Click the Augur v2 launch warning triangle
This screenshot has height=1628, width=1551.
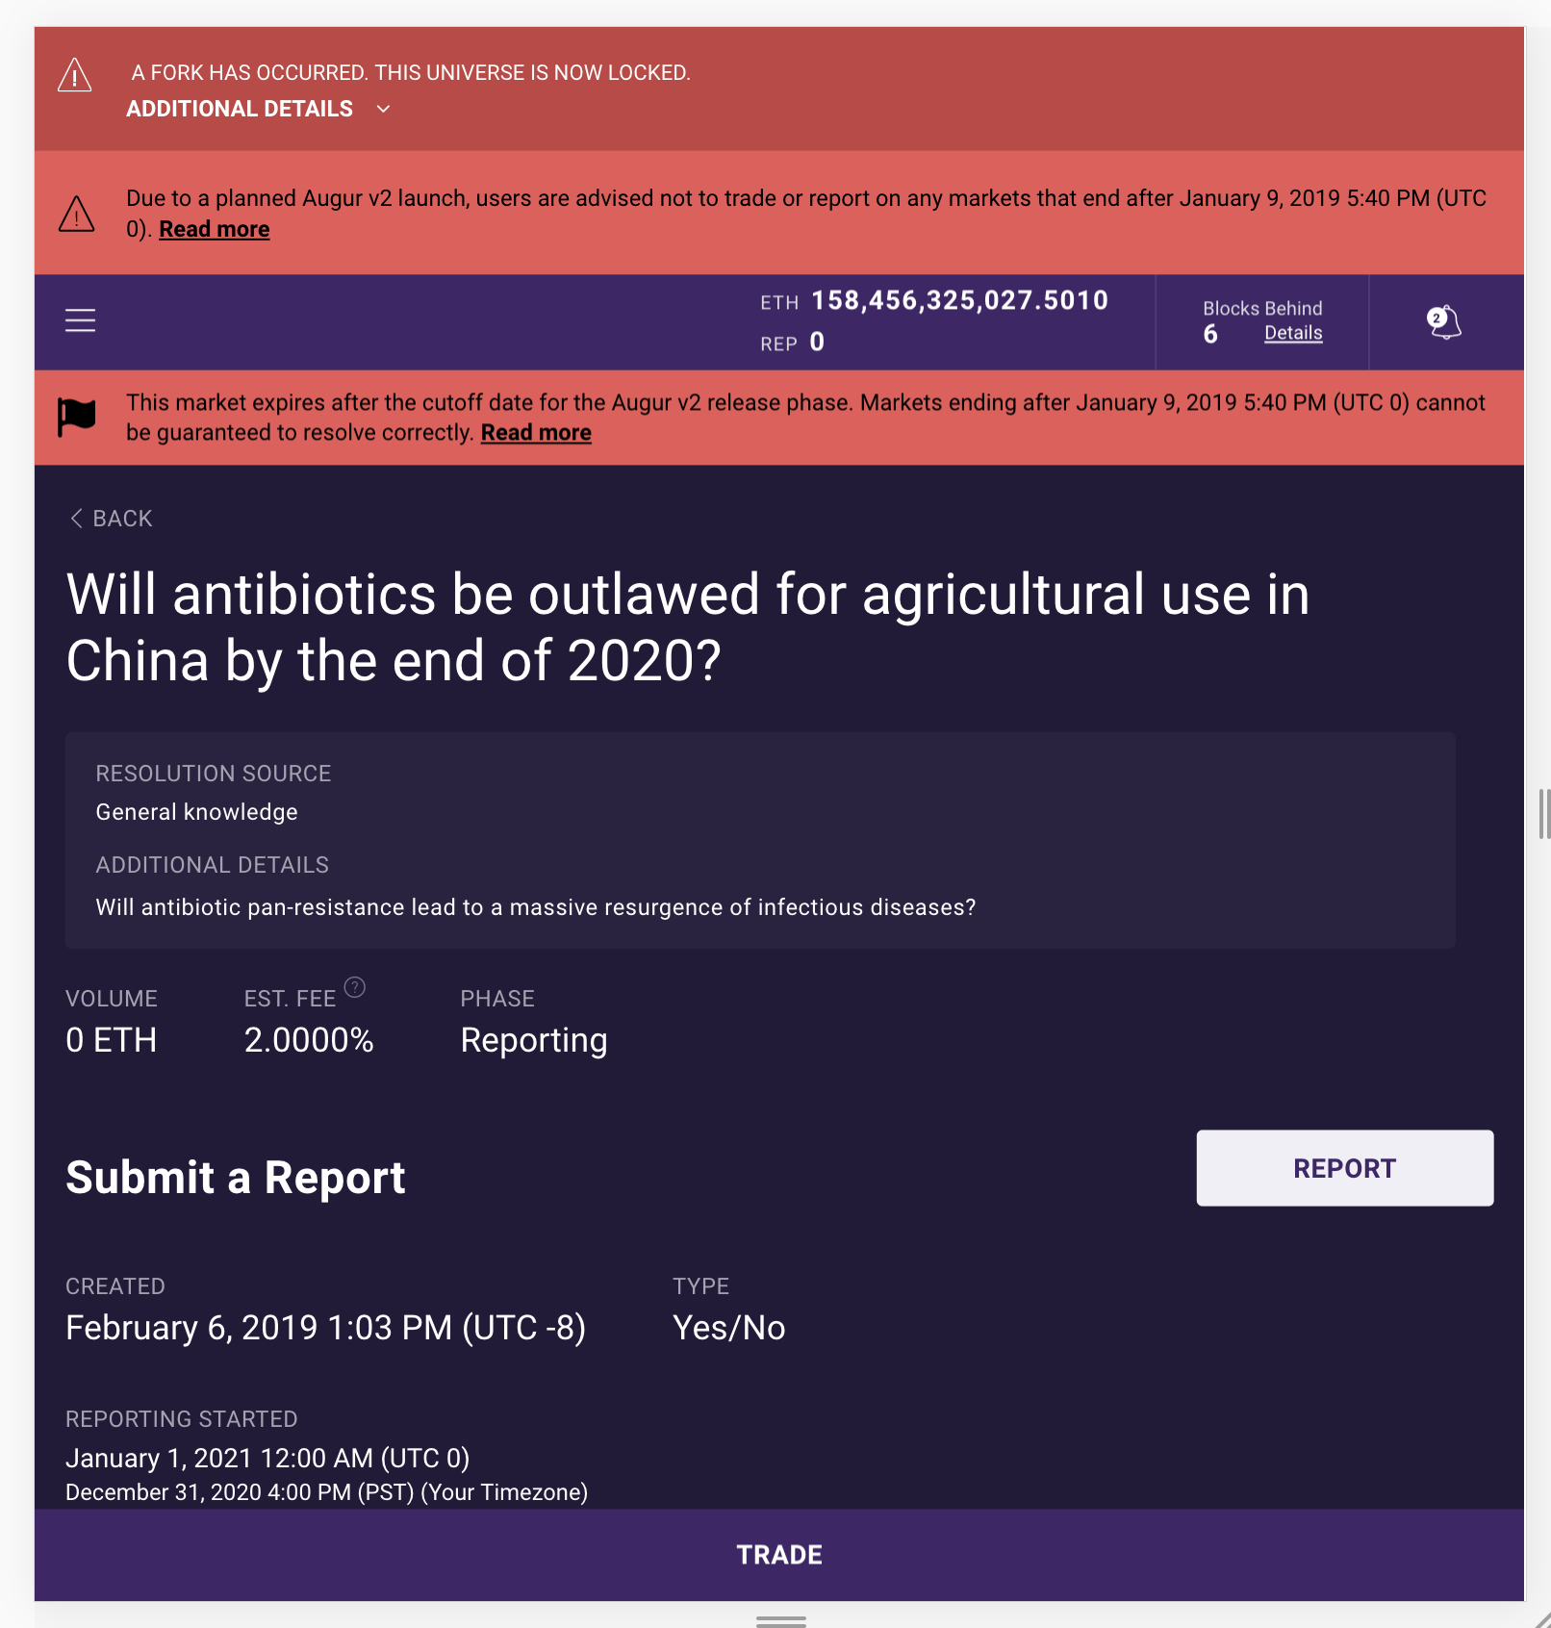(77, 214)
